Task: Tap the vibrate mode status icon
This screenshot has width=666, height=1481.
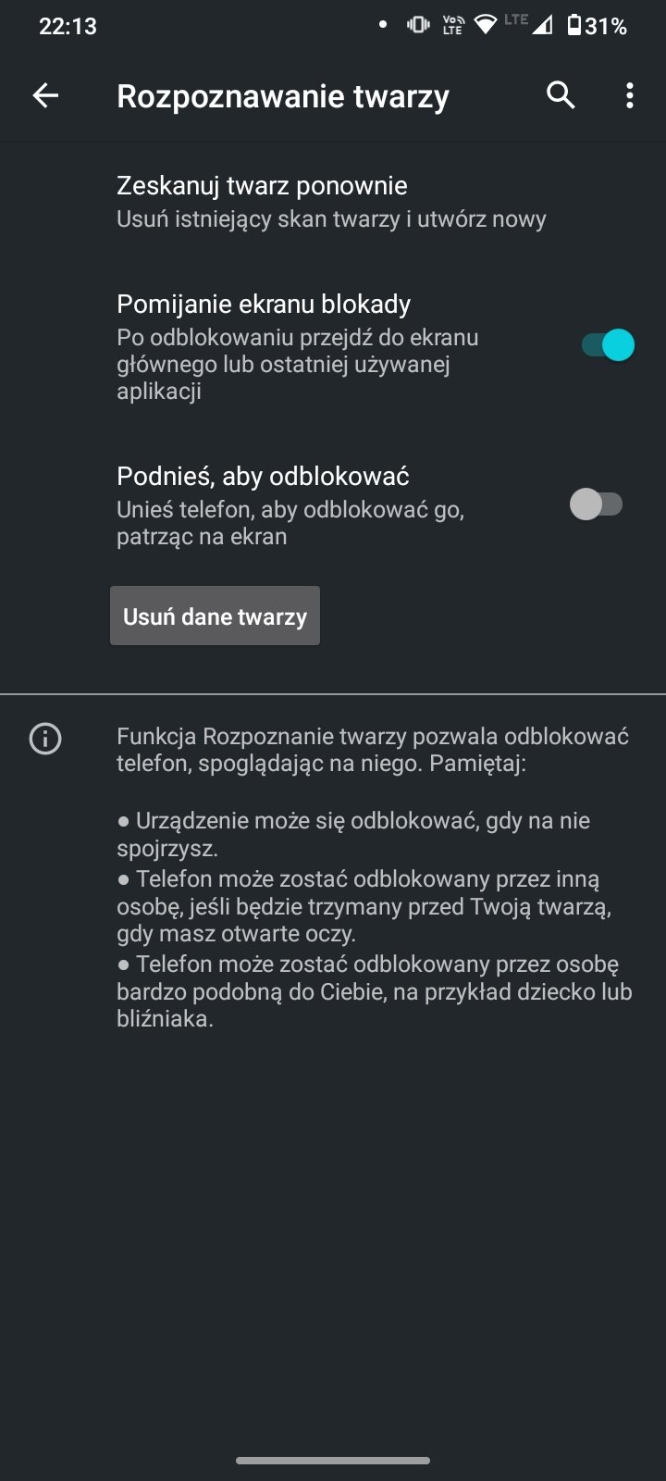Action: click(x=418, y=25)
